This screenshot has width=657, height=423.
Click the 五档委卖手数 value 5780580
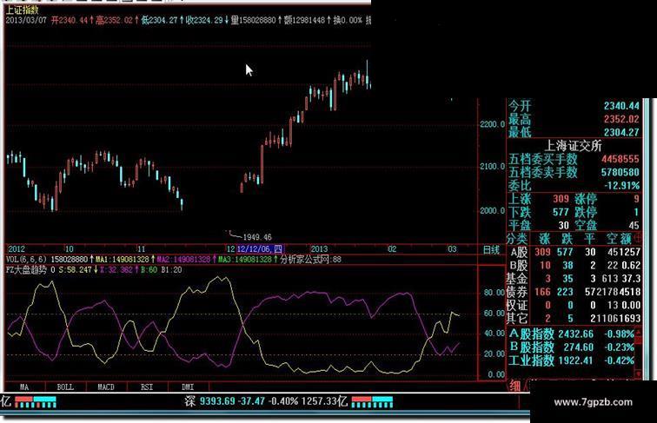[620, 172]
